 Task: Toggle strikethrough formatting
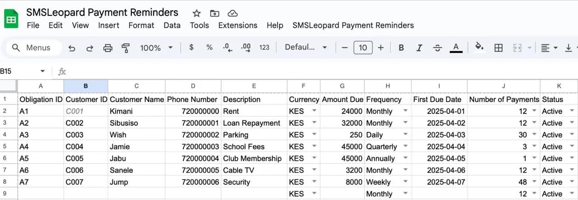(437, 48)
